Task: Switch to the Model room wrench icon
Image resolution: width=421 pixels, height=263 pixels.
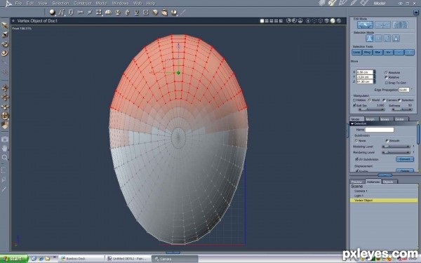Action: (333, 3)
